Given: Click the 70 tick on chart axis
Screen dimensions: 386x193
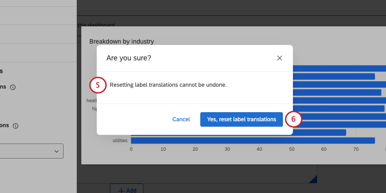Looking at the screenshot, I should [356, 149].
